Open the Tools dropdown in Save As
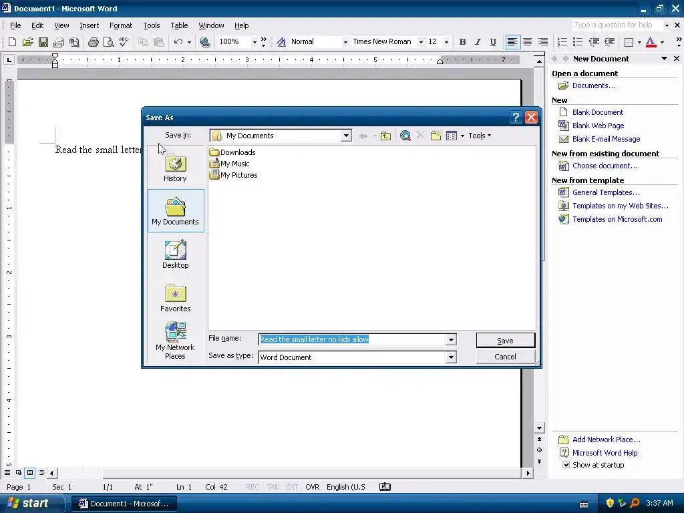Screen dimensions: 684x513 pos(480,136)
